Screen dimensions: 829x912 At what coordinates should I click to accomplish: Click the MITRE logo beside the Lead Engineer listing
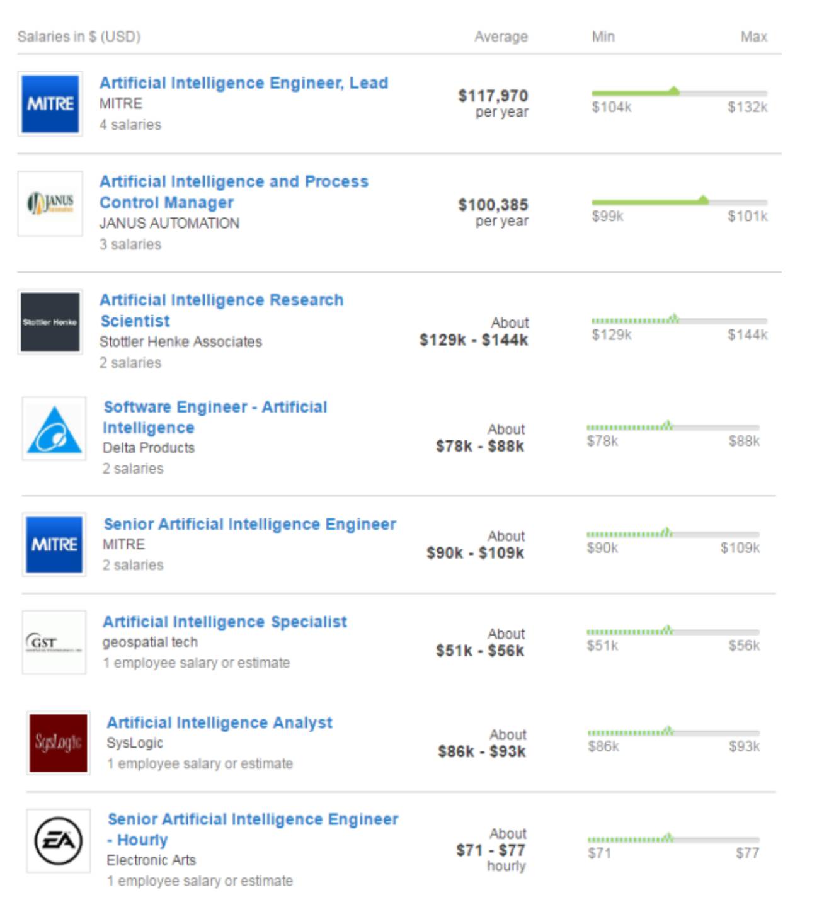point(50,104)
